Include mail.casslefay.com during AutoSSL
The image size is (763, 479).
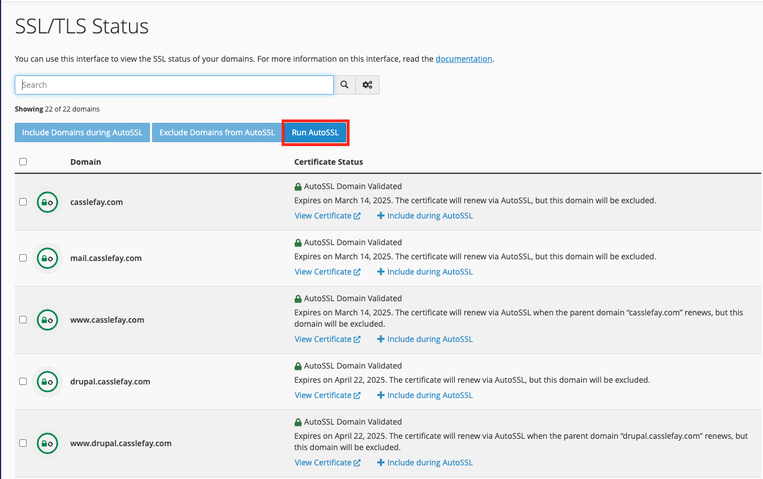coord(425,272)
